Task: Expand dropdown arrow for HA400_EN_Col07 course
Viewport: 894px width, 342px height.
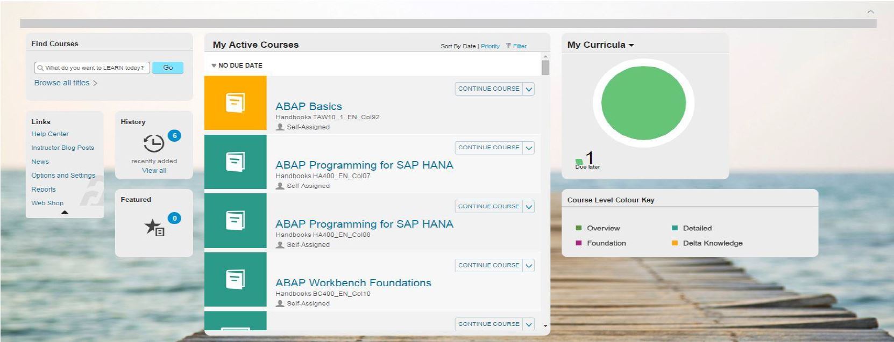Action: 529,148
